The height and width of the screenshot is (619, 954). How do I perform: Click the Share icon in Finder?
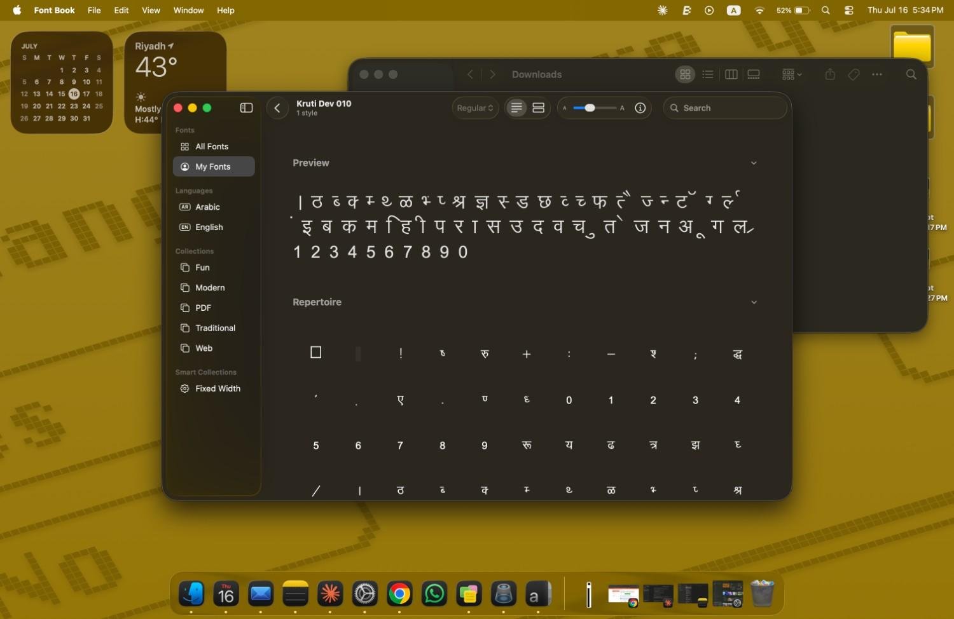pos(830,74)
